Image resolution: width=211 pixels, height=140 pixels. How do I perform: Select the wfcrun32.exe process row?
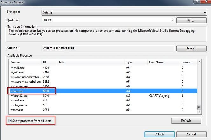pyautogui.click(x=103, y=96)
